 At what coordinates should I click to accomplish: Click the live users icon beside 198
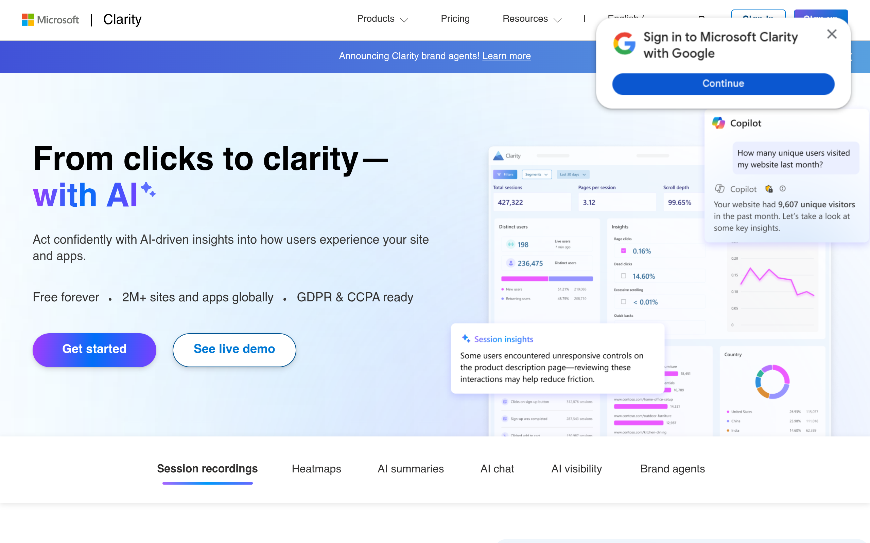510,244
